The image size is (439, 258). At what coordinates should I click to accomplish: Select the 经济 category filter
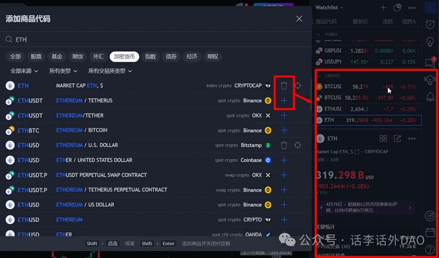coord(192,57)
